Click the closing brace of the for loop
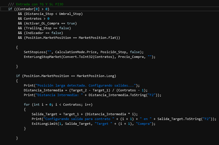 point(25,128)
